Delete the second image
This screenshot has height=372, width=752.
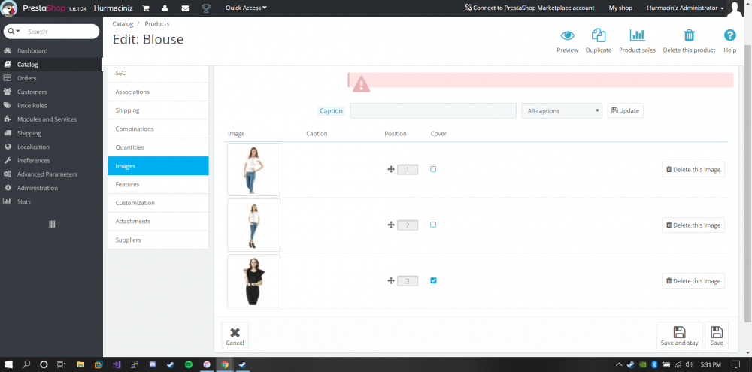click(x=693, y=225)
